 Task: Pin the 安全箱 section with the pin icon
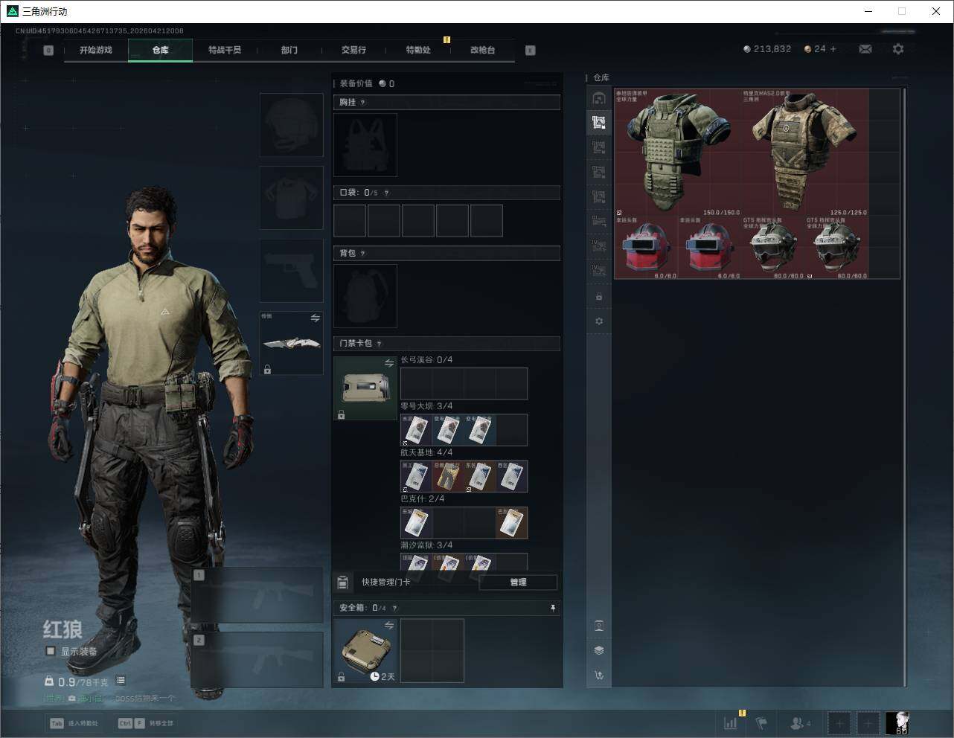point(552,608)
